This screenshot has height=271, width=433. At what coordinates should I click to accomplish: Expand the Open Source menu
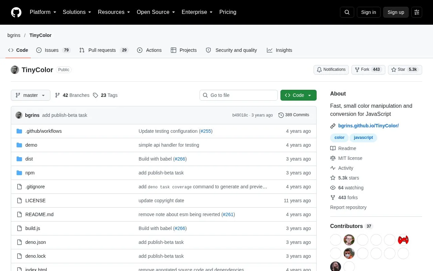point(156,12)
